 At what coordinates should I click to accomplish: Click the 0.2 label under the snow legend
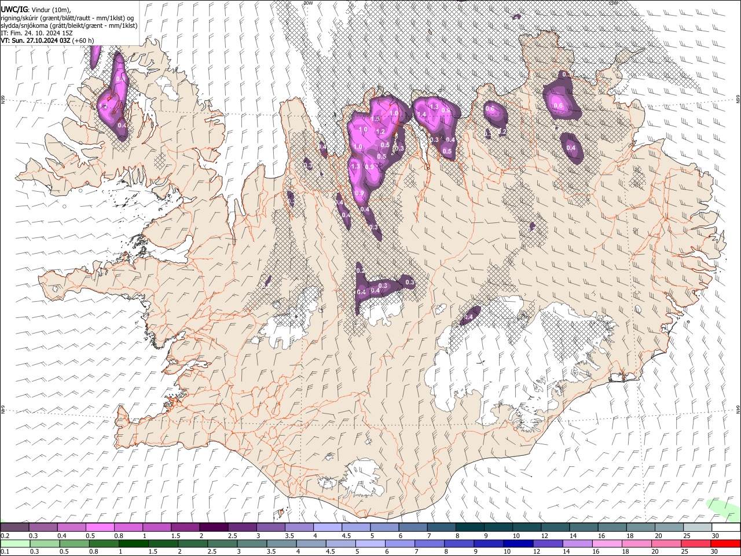point(5,536)
